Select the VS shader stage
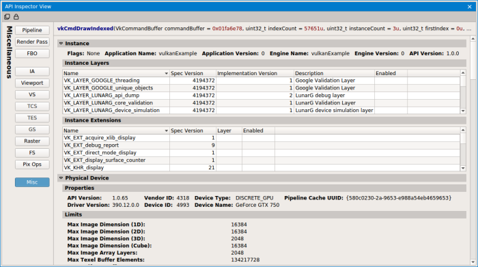The height and width of the screenshot is (267, 478). [32, 94]
